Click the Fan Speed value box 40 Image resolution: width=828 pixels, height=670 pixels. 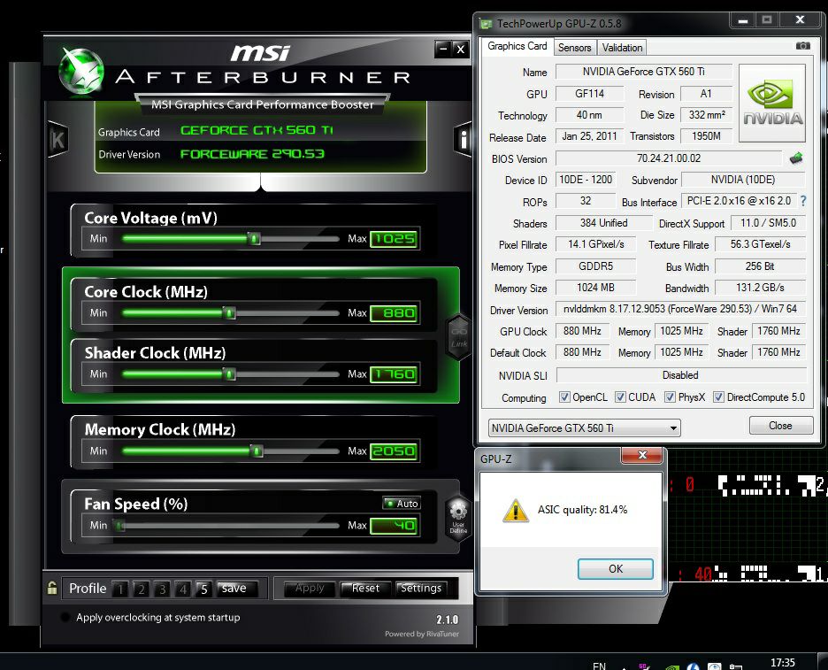pos(394,526)
